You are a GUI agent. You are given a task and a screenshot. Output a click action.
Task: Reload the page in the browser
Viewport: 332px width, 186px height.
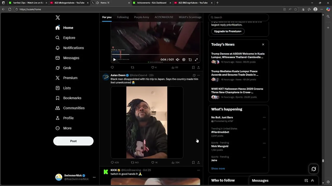click(10, 9)
